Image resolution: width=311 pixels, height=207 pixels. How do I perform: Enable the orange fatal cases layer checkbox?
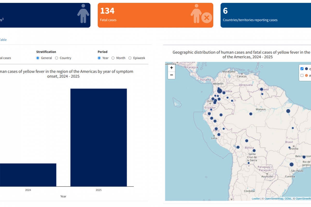click(x=302, y=75)
